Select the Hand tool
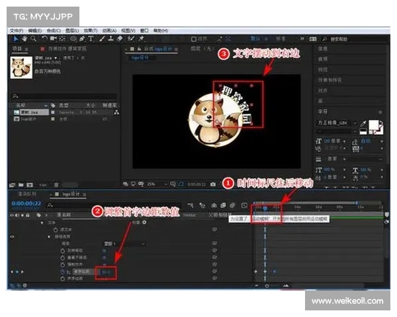This screenshot has width=397, height=317. click(24, 39)
